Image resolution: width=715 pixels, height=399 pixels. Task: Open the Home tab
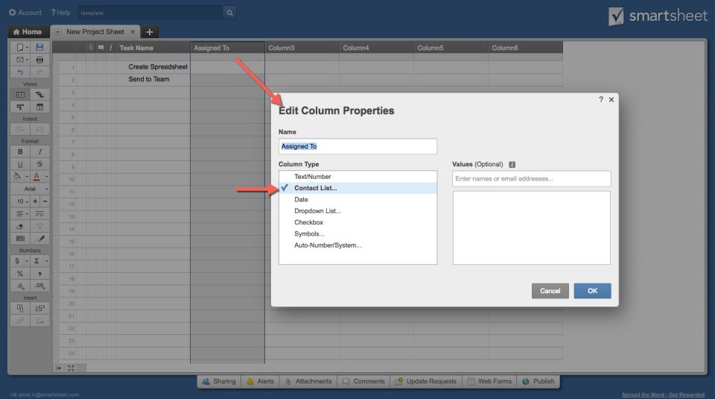[28, 32]
